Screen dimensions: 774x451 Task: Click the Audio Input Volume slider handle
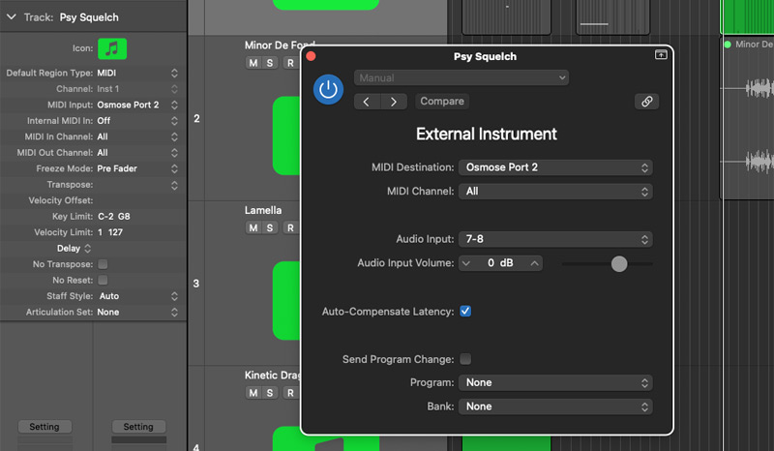[619, 264]
